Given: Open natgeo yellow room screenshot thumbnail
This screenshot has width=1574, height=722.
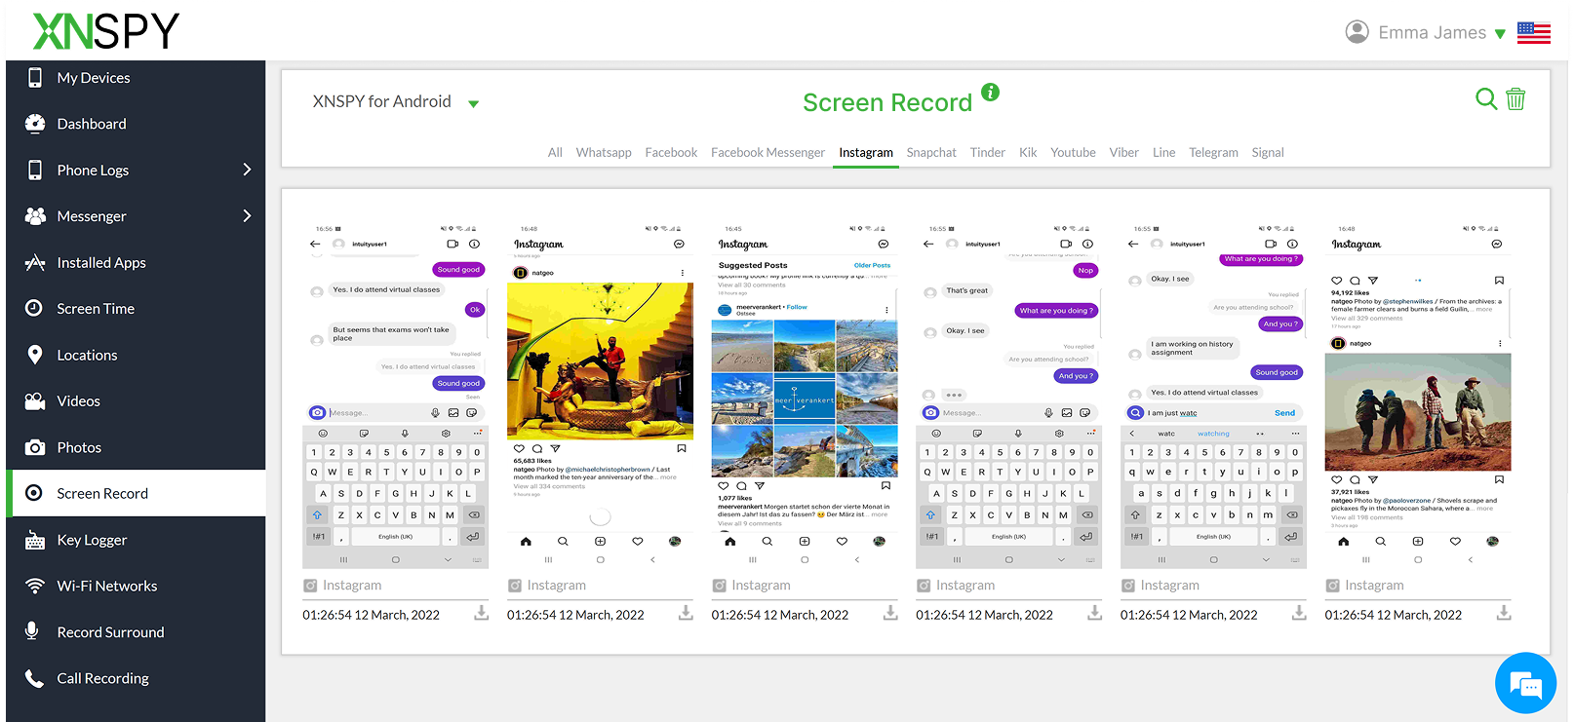Looking at the screenshot, I should [600, 397].
